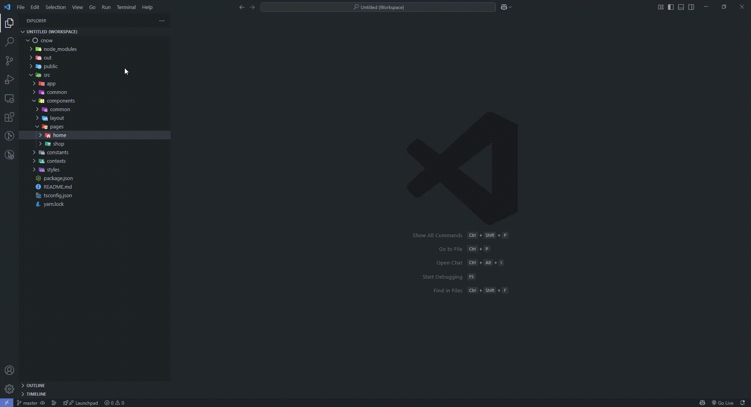
Task: Expand the home folder
Action: click(95, 135)
